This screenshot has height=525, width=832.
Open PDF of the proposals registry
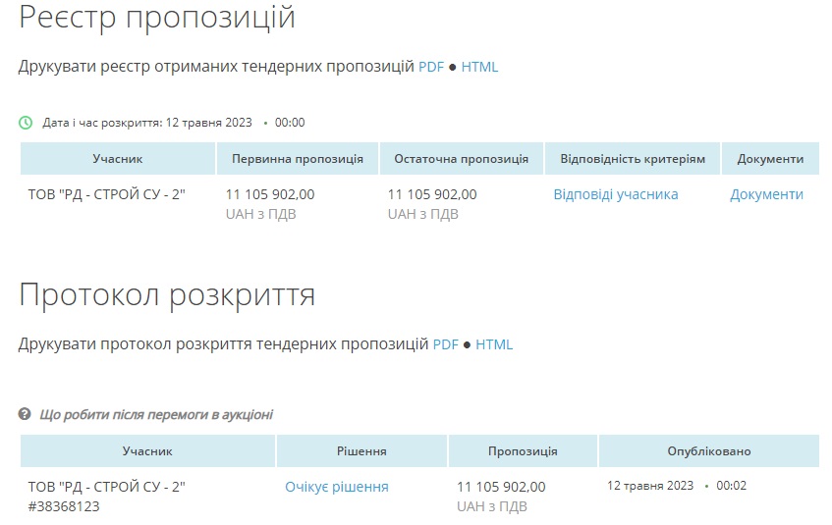coord(431,67)
